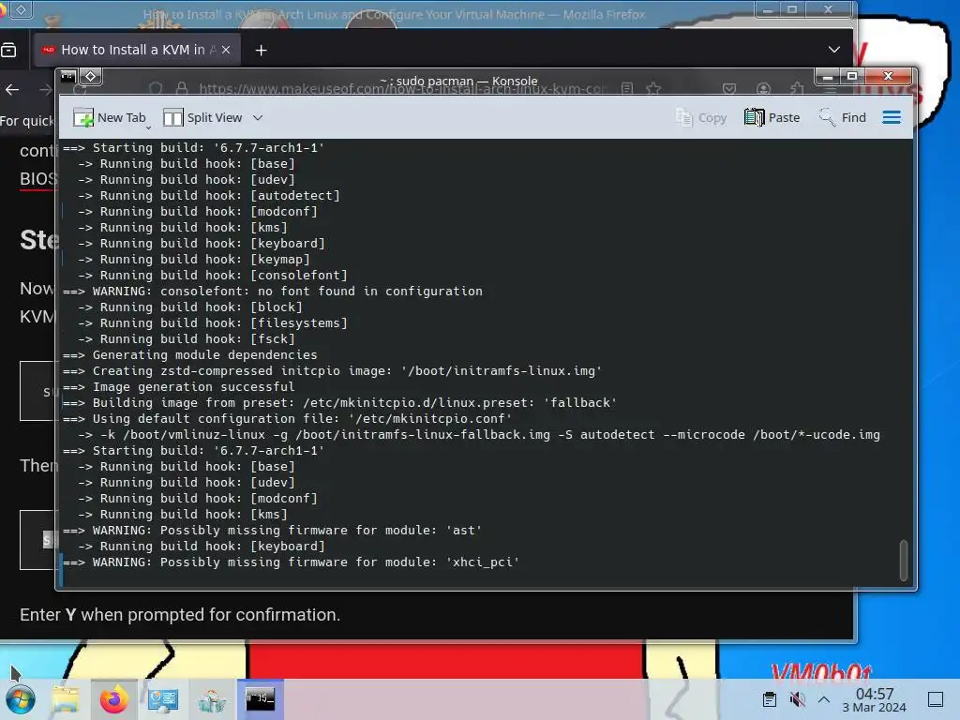
Task: Maximize the Firefox window
Action: click(x=791, y=9)
